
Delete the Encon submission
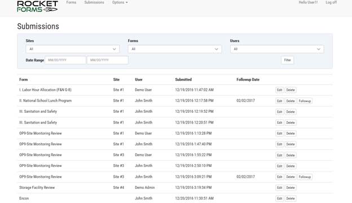291,198
